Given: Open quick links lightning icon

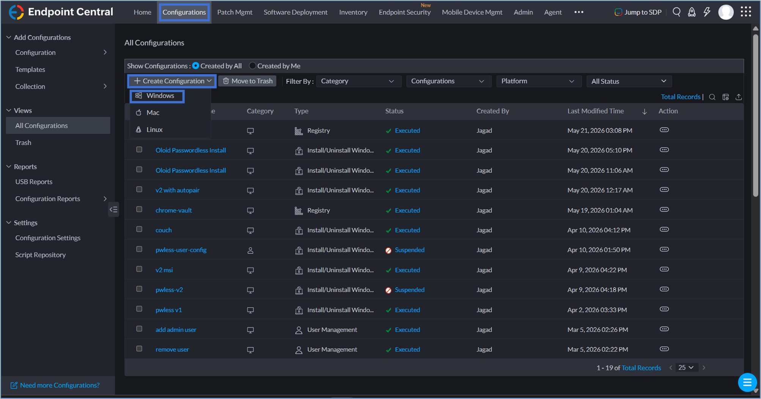Looking at the screenshot, I should [707, 12].
